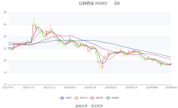Select the 20240222 x-axis date label
178x108 pixels.
[x=111, y=87]
